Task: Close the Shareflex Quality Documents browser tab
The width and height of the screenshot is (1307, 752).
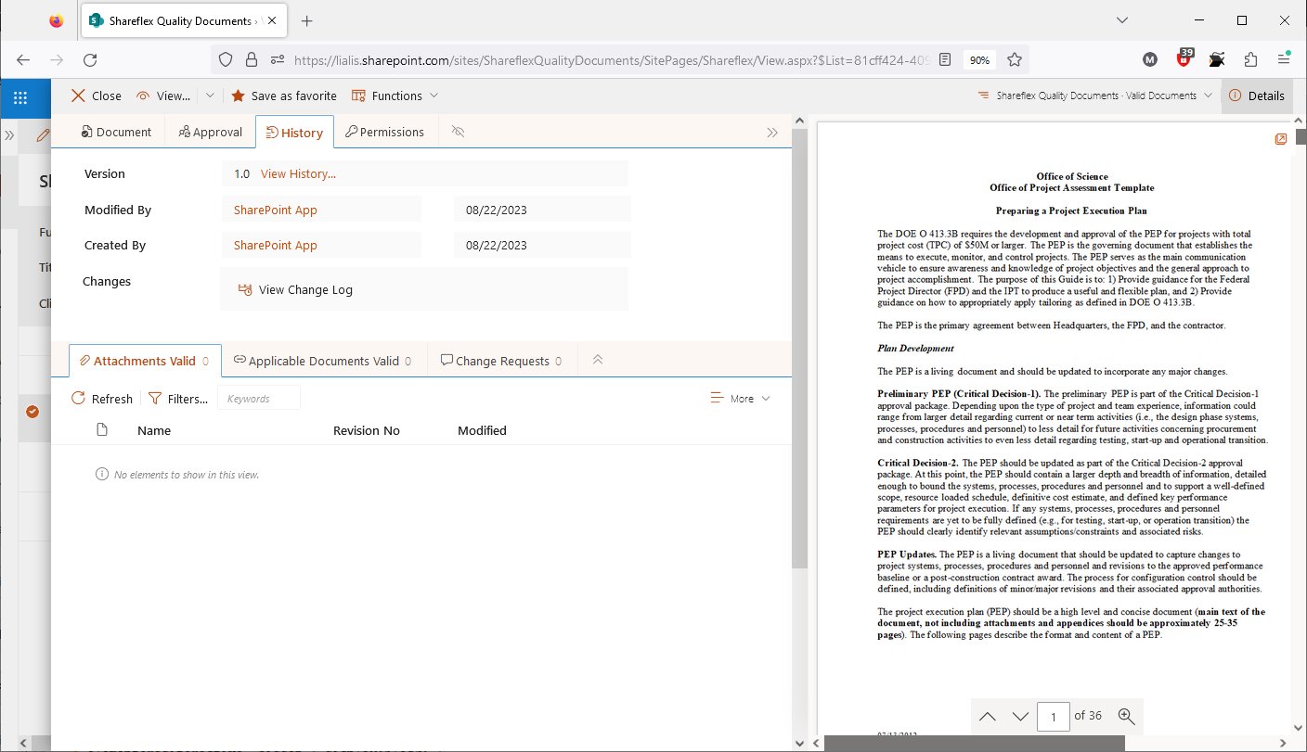Action: click(274, 20)
